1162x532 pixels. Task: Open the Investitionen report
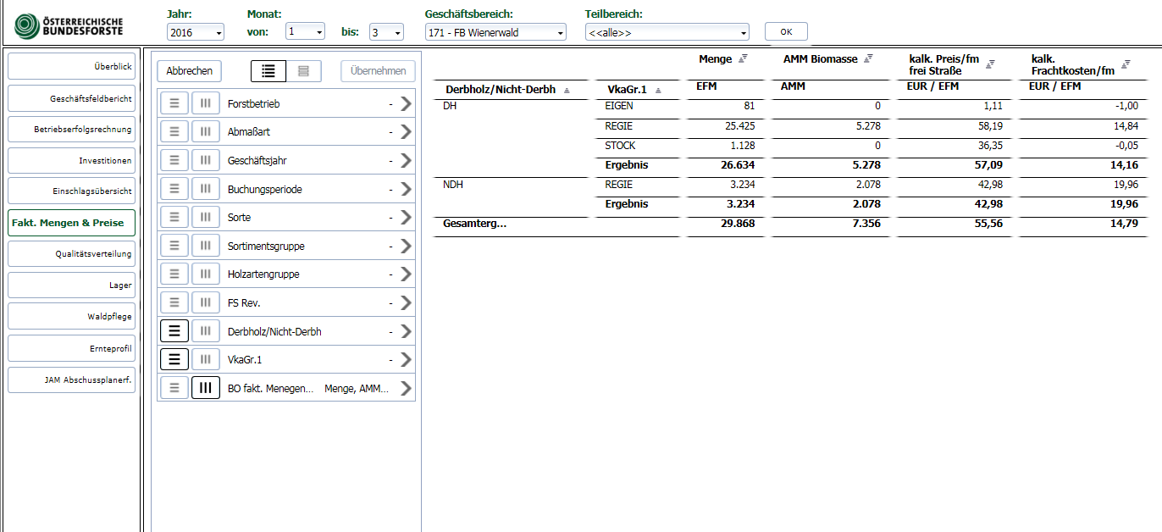tap(71, 160)
